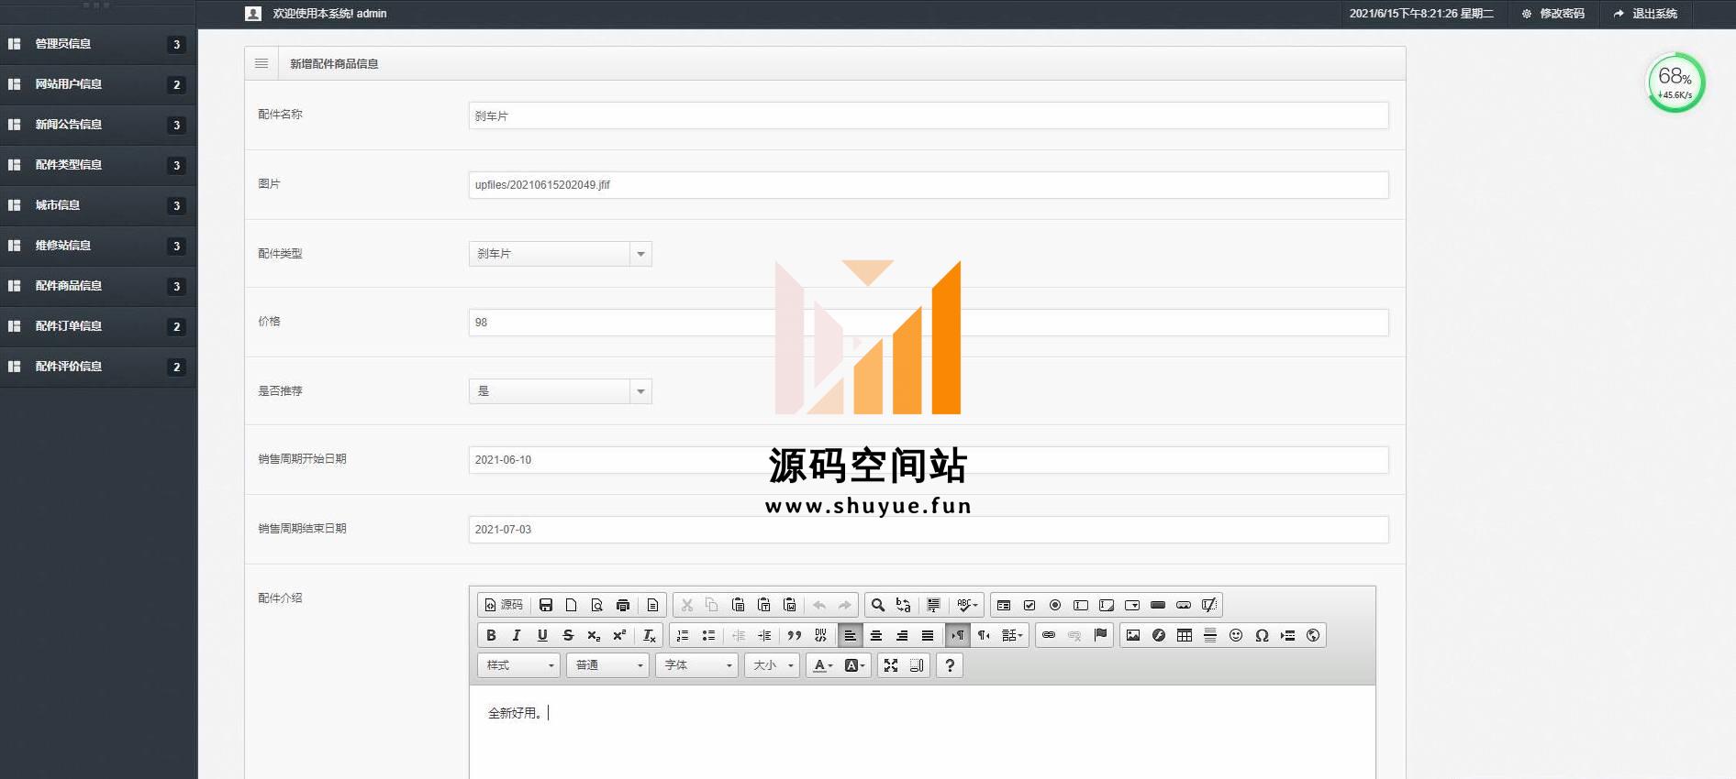This screenshot has width=1736, height=779.
Task: Open 网站用户信息 in sidebar
Action: coord(98,84)
